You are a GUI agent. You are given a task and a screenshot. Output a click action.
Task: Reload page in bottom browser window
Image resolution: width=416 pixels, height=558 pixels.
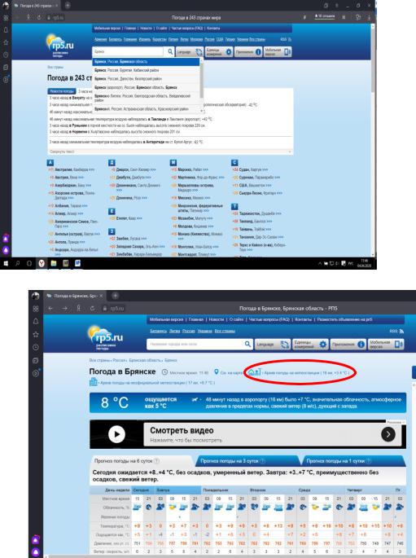click(x=92, y=308)
